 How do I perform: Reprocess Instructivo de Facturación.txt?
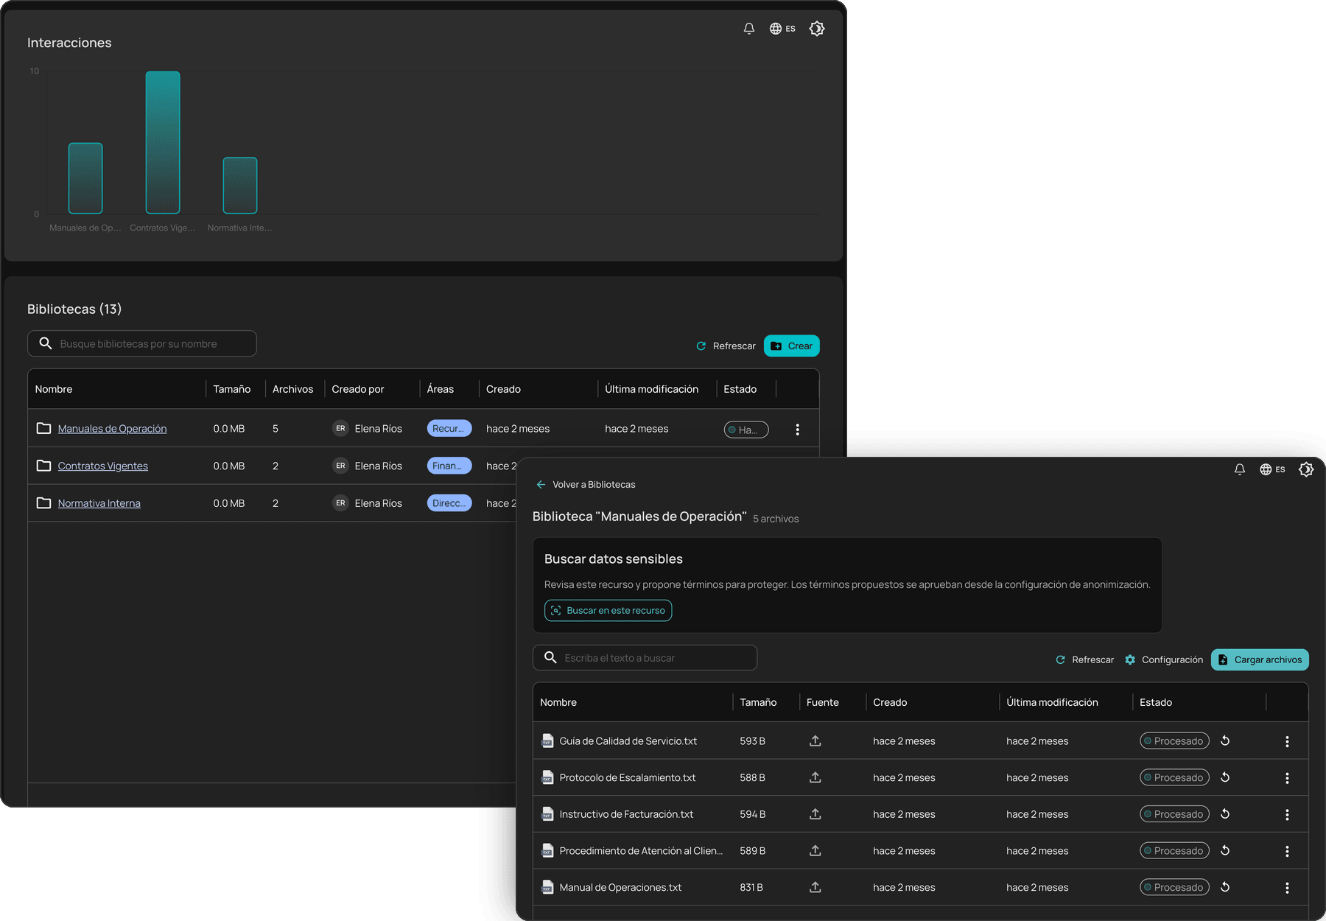pyautogui.click(x=1225, y=814)
